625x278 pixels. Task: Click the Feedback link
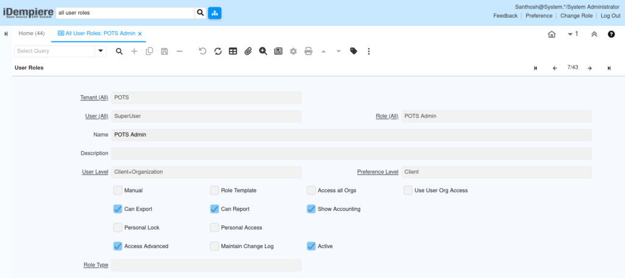505,15
